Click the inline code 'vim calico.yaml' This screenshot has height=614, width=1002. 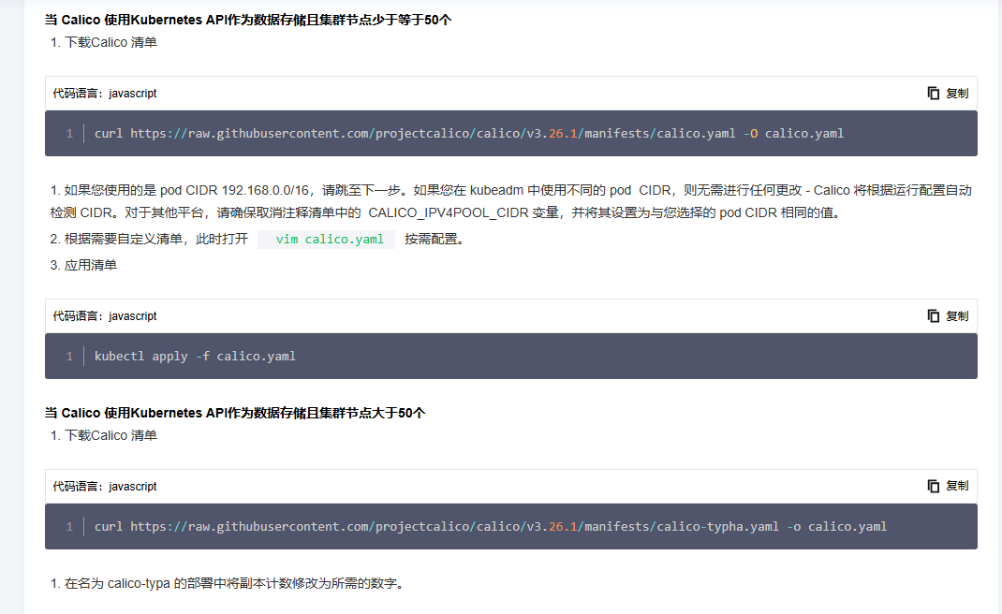(x=330, y=240)
